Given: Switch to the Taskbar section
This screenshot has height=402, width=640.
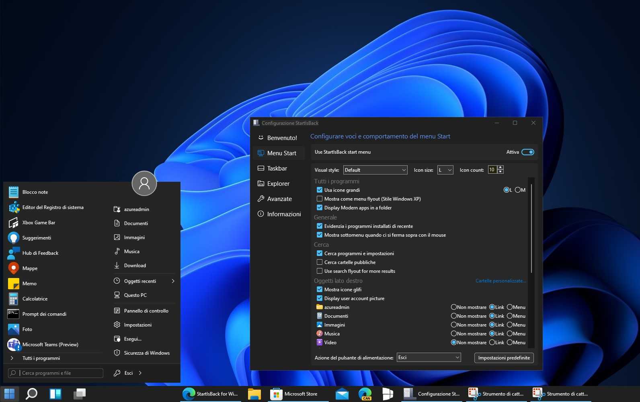Looking at the screenshot, I should coord(278,168).
